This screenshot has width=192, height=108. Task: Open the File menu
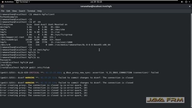pos(3,11)
